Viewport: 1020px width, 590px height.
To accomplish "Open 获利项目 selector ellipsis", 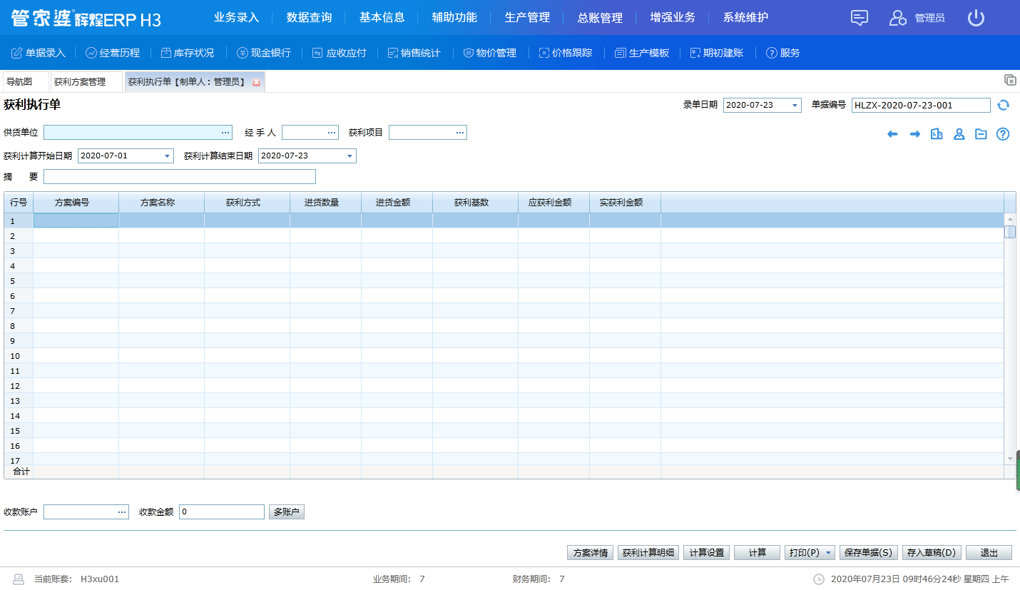I will [460, 133].
